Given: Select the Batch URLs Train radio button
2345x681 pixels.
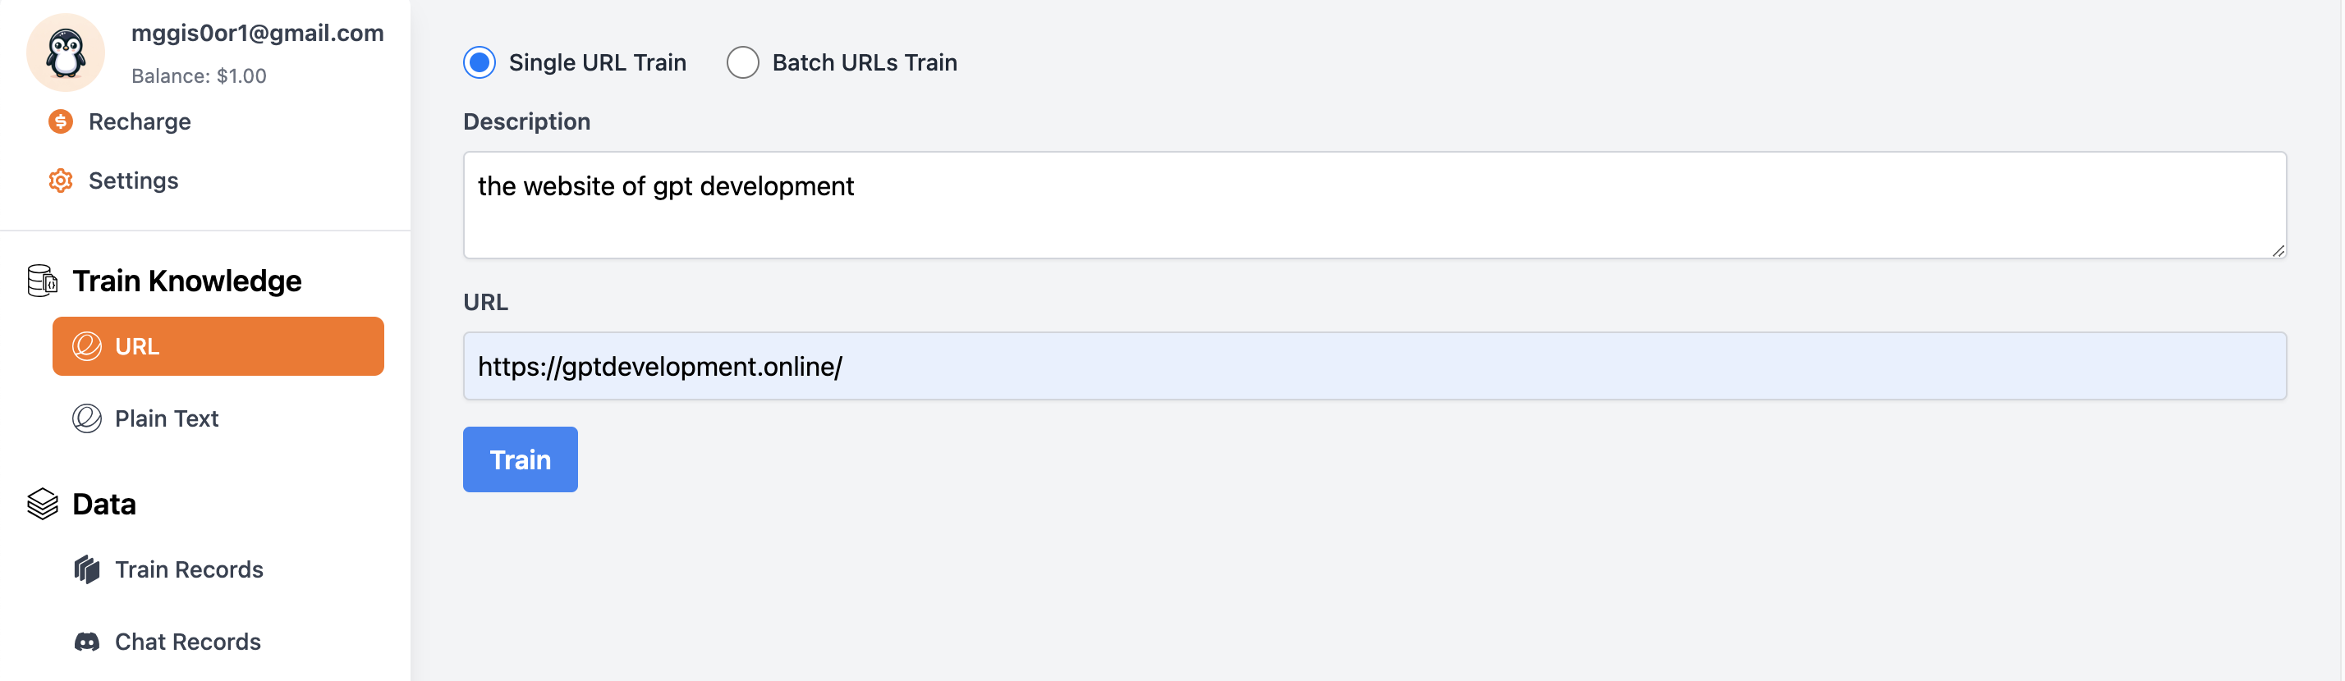Looking at the screenshot, I should pos(743,62).
